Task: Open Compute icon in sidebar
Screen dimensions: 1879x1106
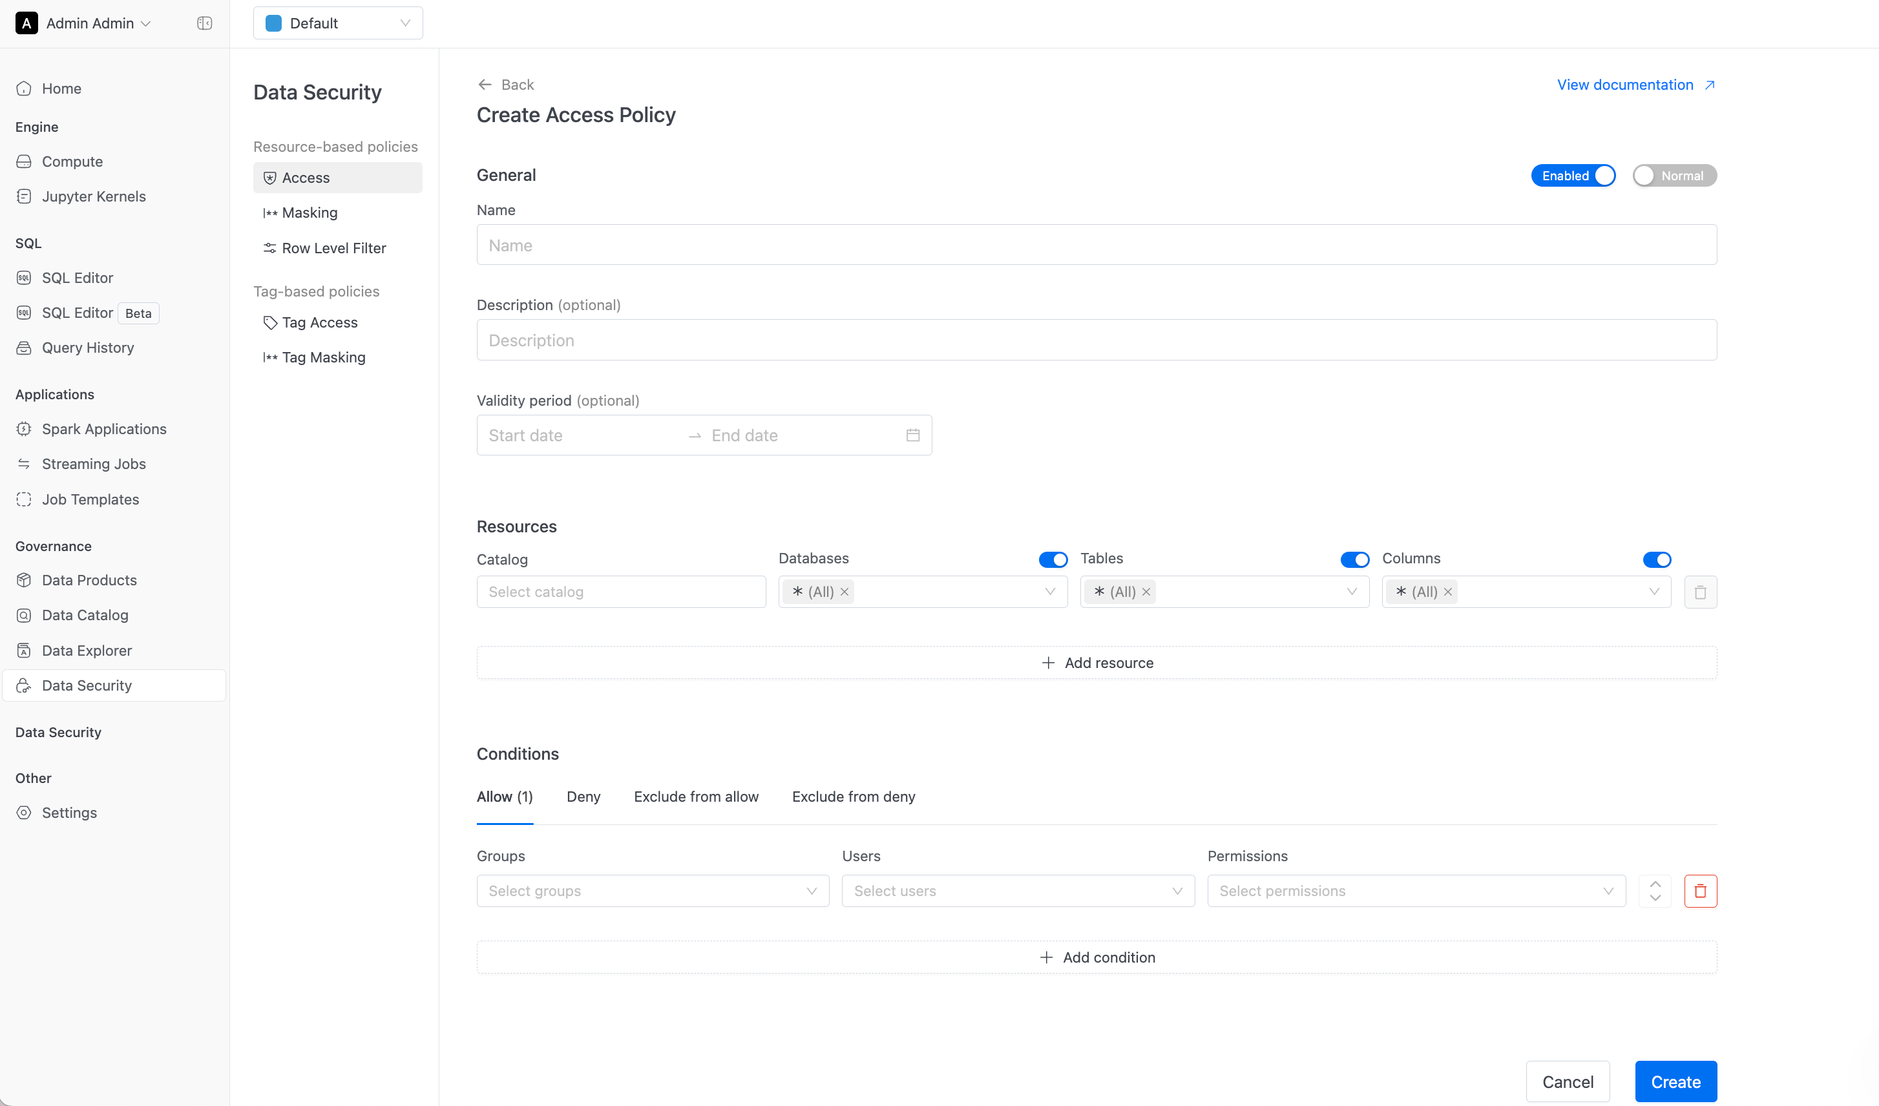Action: tap(24, 162)
